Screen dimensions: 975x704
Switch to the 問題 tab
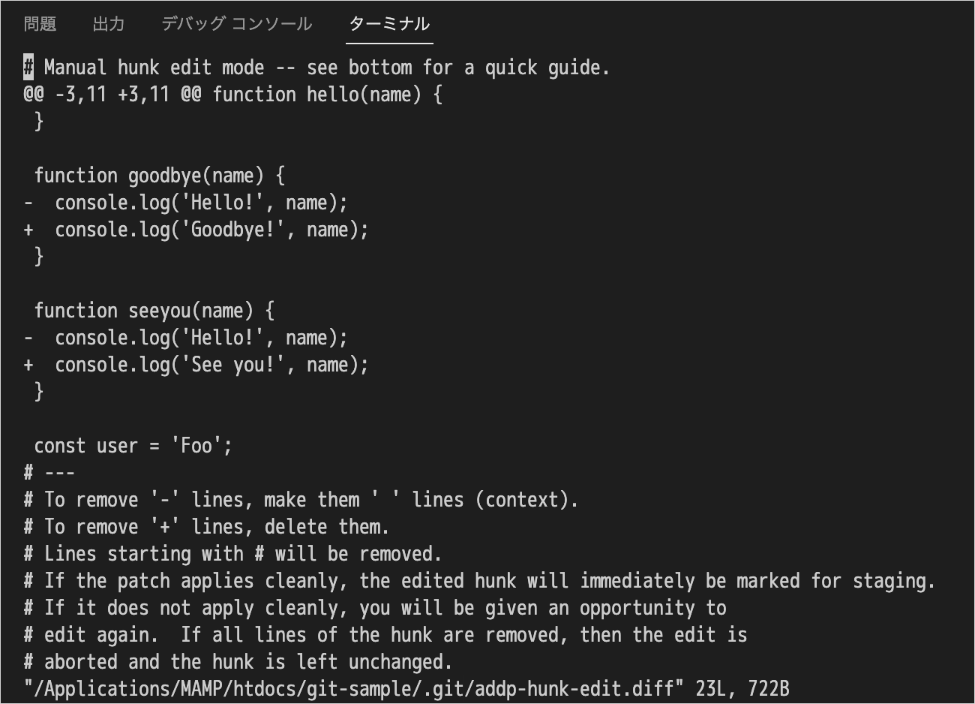[40, 24]
